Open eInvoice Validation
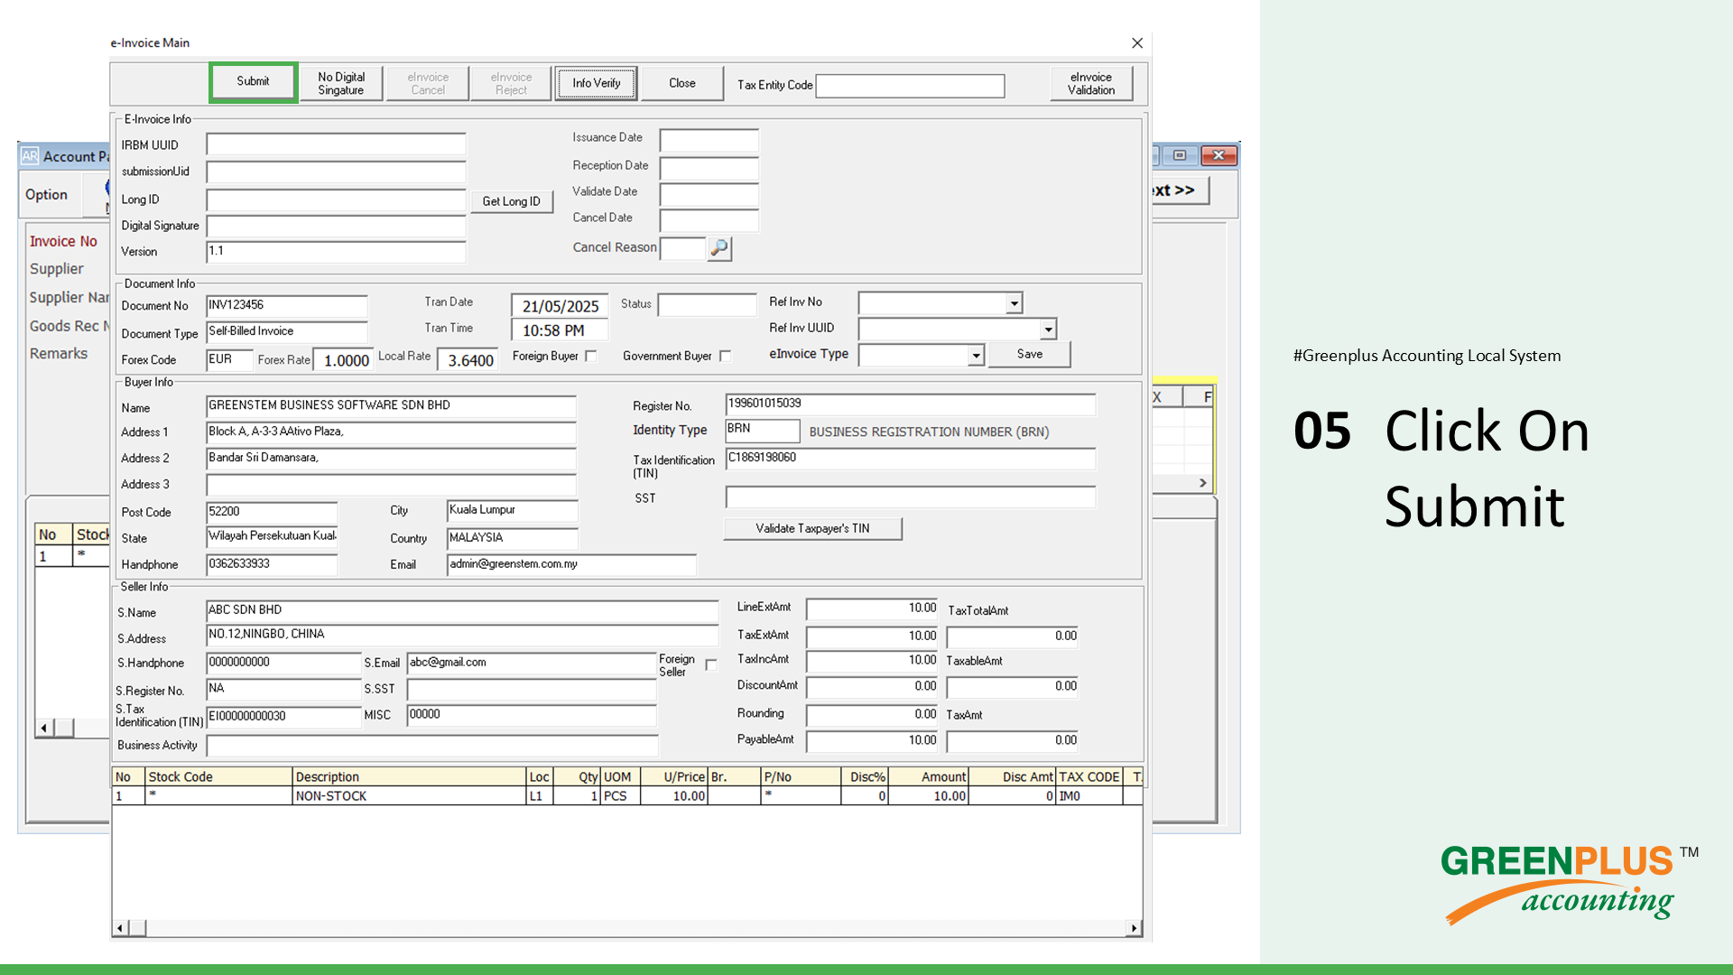This screenshot has width=1733, height=975. 1091,83
